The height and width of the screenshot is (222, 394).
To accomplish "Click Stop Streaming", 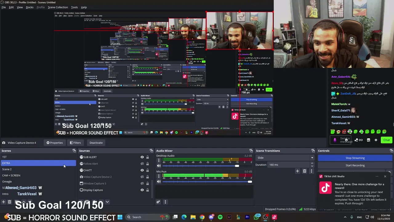I will tap(355, 158).
